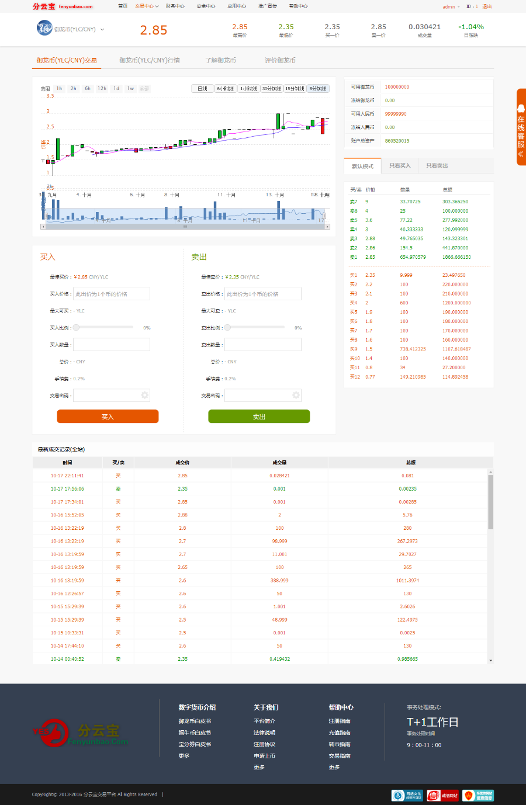Set chart range to 1h
This screenshot has height=805, width=526.
[59, 89]
